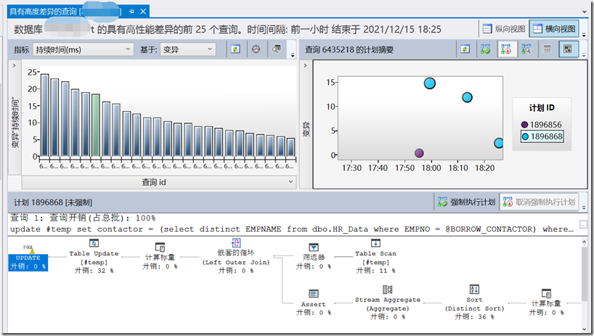Pin the regressed queries document tab
Viewport: 594px width, 336px height.
pyautogui.click(x=131, y=12)
